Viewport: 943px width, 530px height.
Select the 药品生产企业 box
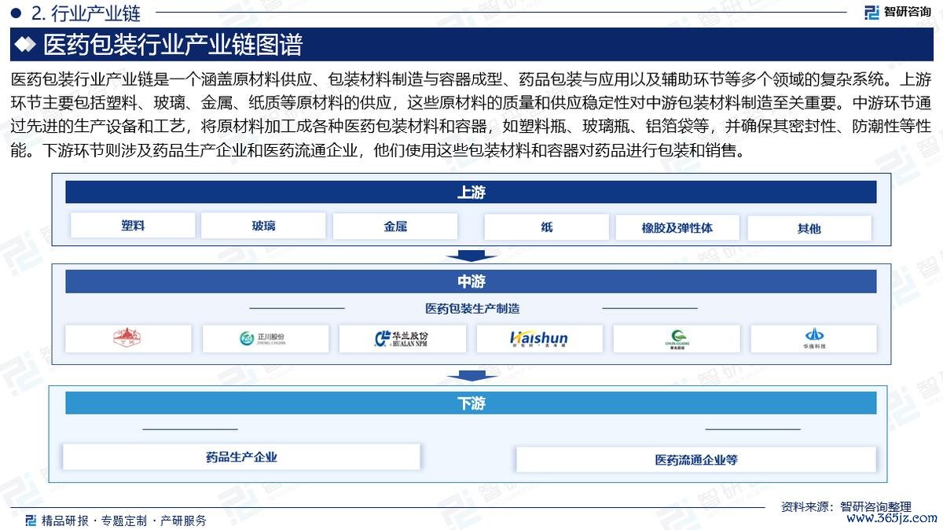[x=241, y=457]
